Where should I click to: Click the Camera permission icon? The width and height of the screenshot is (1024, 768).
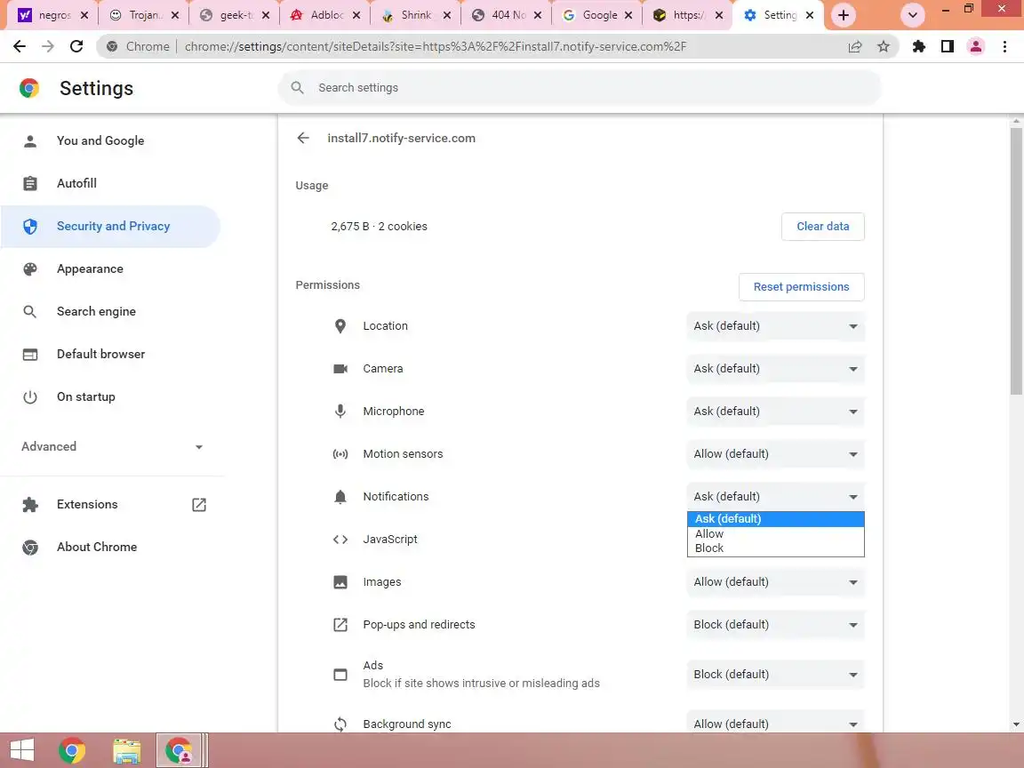point(340,369)
